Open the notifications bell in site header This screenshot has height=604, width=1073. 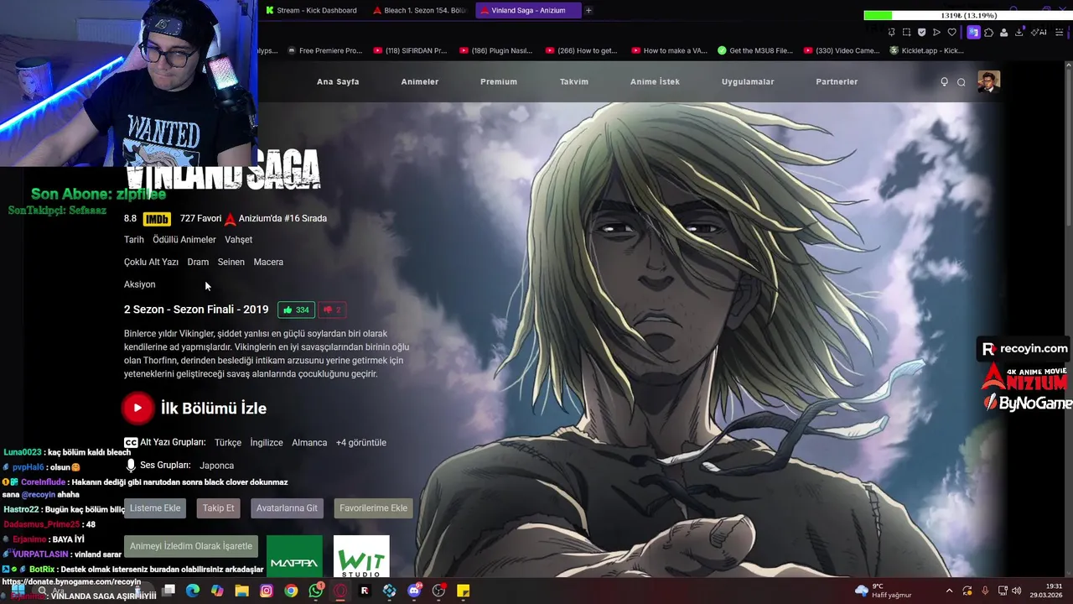point(944,81)
